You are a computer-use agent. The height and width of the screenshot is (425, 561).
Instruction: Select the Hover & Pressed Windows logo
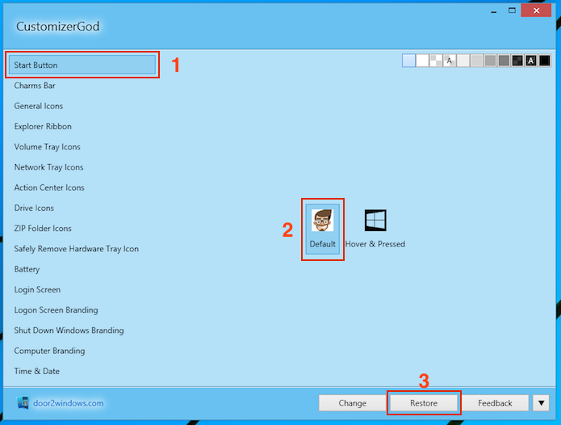(375, 229)
